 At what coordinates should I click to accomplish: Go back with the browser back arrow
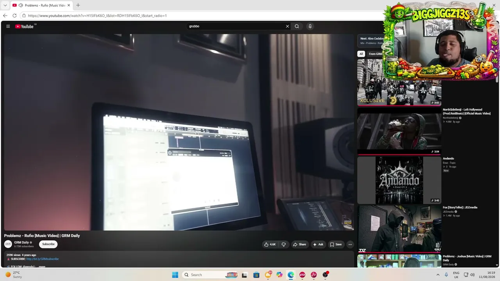(5, 16)
